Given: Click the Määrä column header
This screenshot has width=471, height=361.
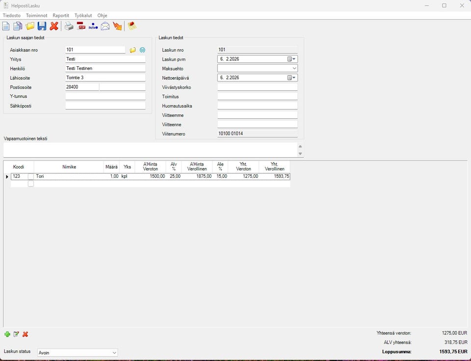Looking at the screenshot, I should tap(111, 167).
